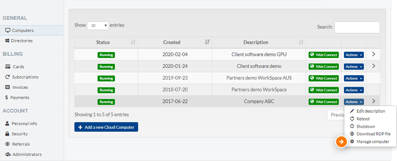
Task: Open Actions dropdown for Client software demo GPU
Action: pos(354,55)
